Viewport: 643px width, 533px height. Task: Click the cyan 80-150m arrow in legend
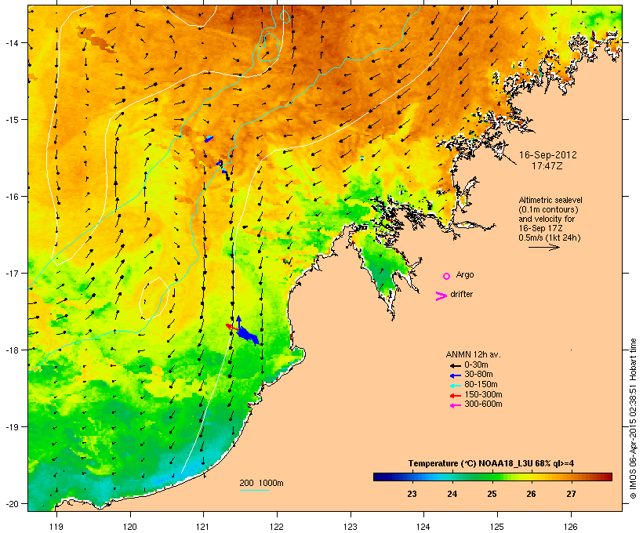pos(455,386)
